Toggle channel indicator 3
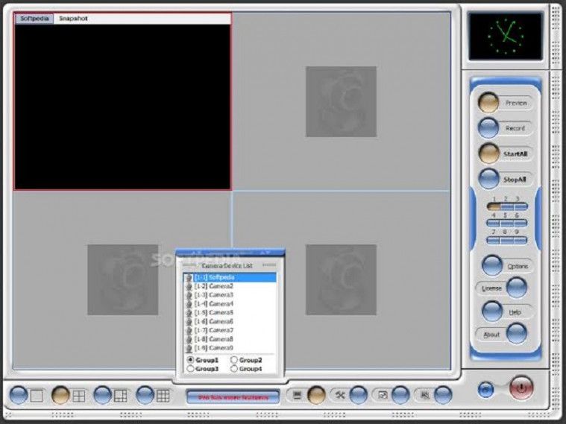 521,206
